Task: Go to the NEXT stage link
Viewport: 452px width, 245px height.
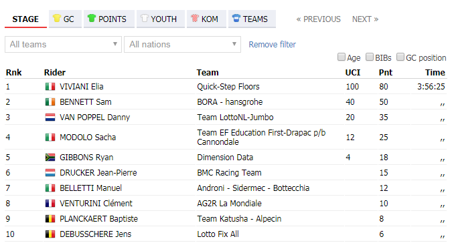Action: [x=365, y=19]
